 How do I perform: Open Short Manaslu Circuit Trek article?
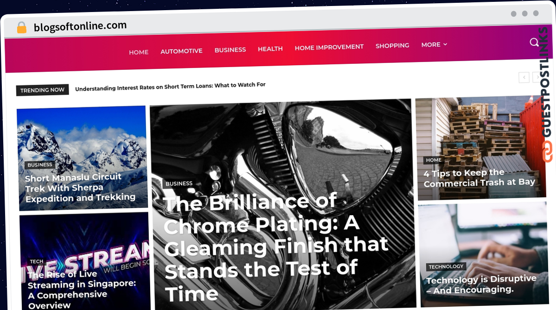80,188
